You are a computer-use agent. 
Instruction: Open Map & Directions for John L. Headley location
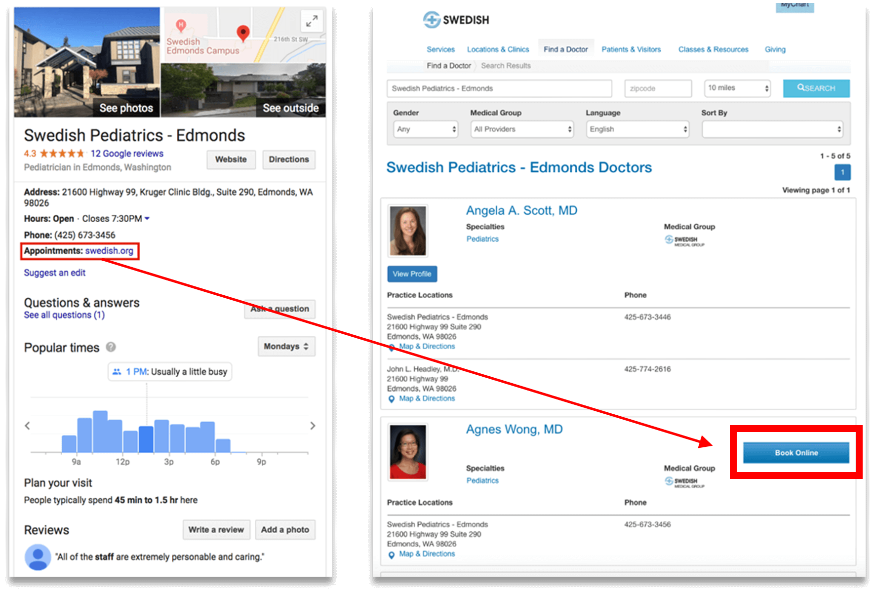tap(427, 398)
